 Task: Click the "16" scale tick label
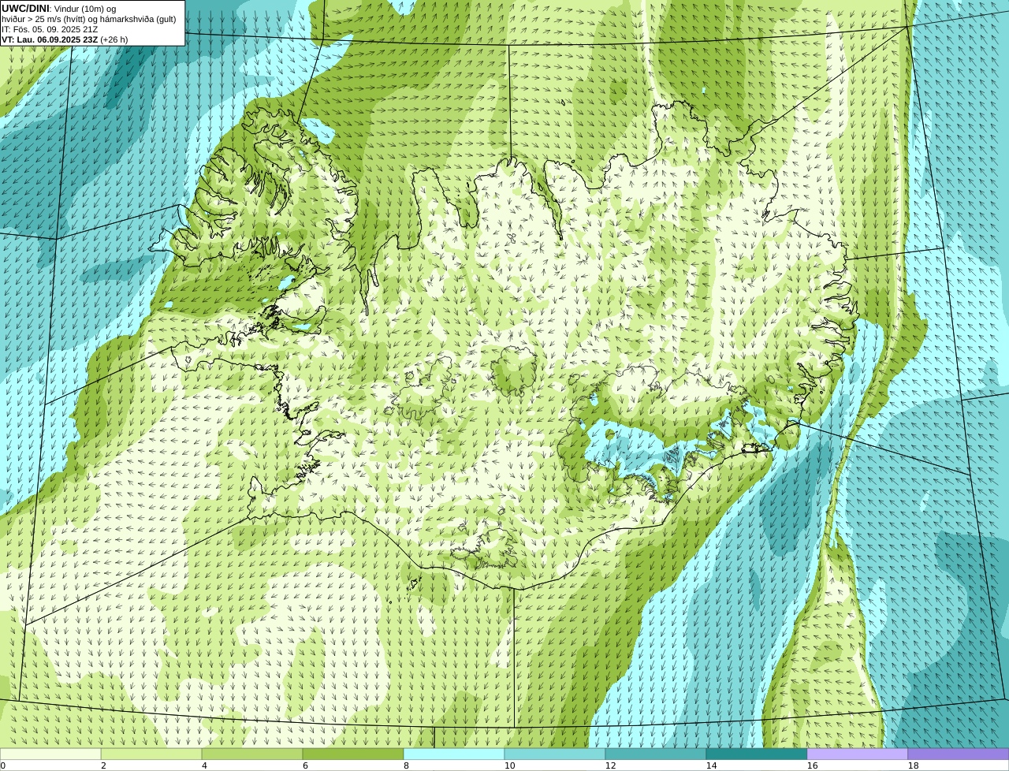point(812,765)
